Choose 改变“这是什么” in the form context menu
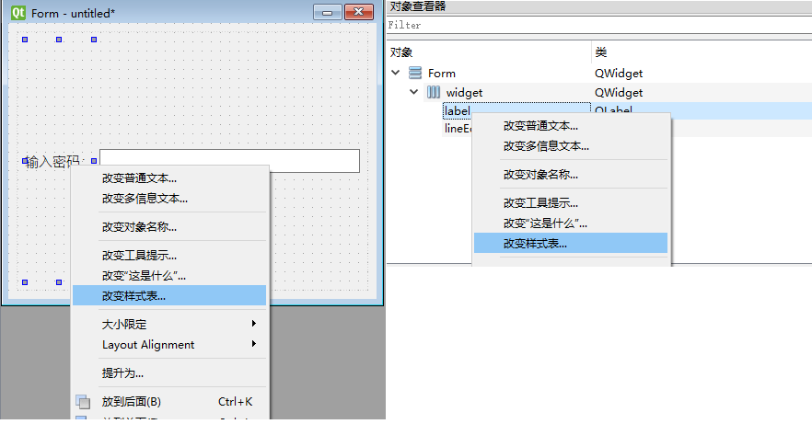Viewport: 812px width, 424px height. [x=169, y=276]
